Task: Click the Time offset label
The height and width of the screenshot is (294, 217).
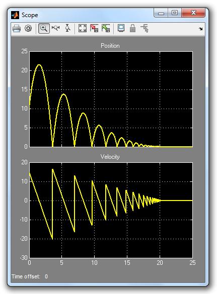Action: click(x=26, y=276)
